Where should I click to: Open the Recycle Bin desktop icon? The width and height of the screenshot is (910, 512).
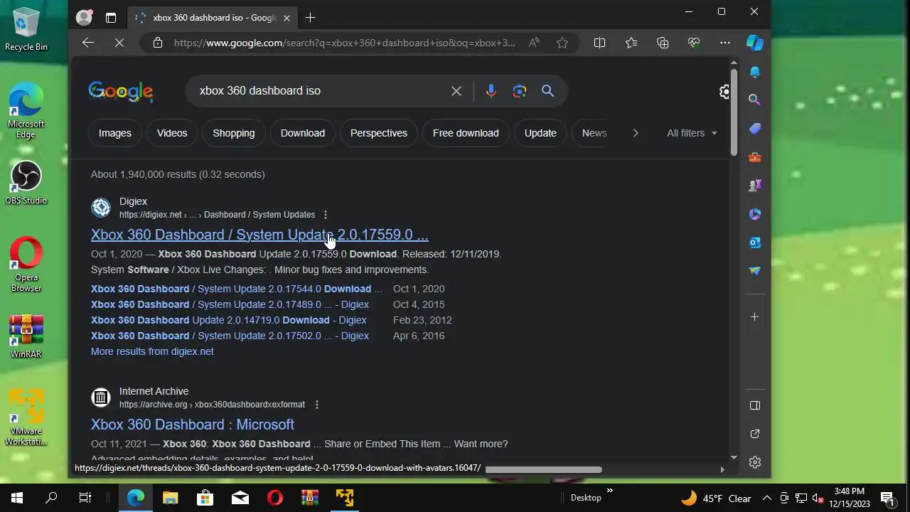click(26, 30)
